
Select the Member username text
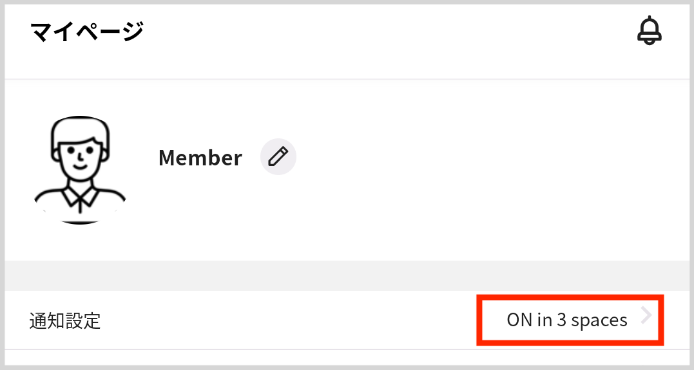[x=200, y=158]
